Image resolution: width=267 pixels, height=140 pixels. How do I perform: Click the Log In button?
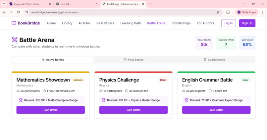click(229, 23)
